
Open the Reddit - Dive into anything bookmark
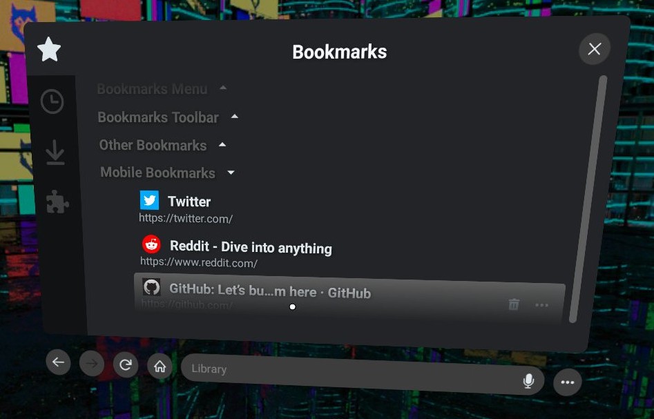pos(250,248)
